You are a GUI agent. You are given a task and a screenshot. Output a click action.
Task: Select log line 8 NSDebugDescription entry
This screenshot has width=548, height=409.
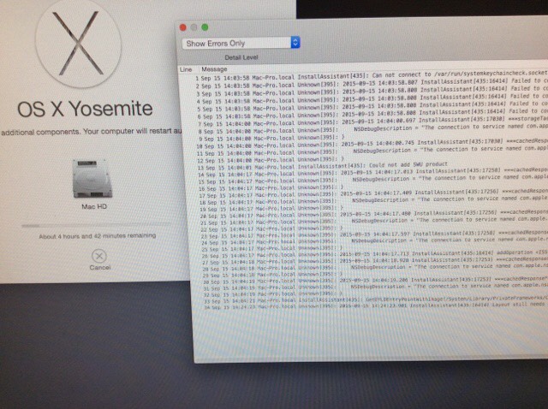tap(371, 129)
